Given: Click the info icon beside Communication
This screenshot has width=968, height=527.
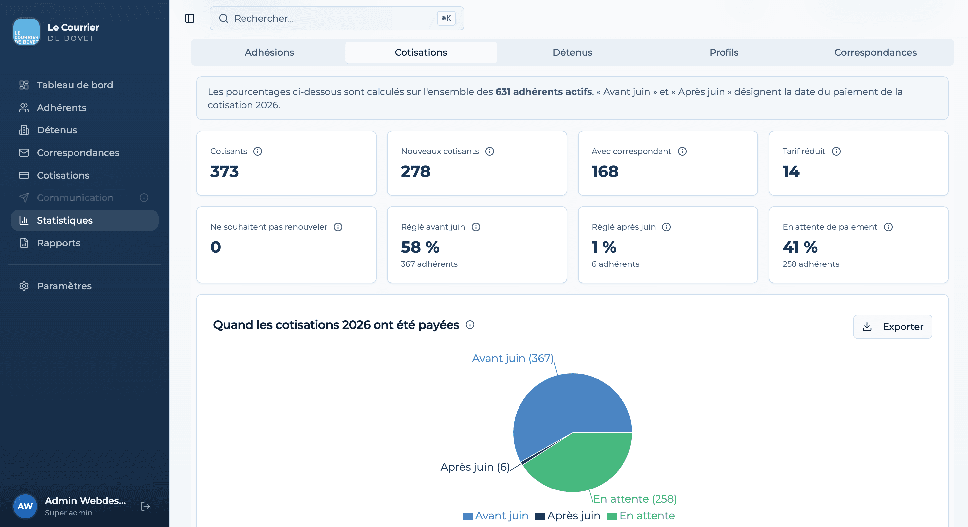Looking at the screenshot, I should pos(144,198).
